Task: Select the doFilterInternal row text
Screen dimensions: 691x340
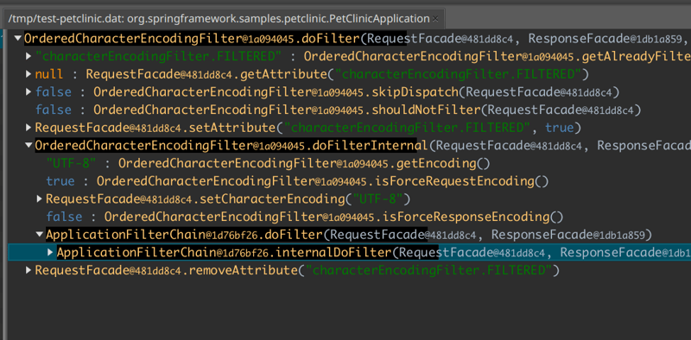Action: click(x=363, y=145)
